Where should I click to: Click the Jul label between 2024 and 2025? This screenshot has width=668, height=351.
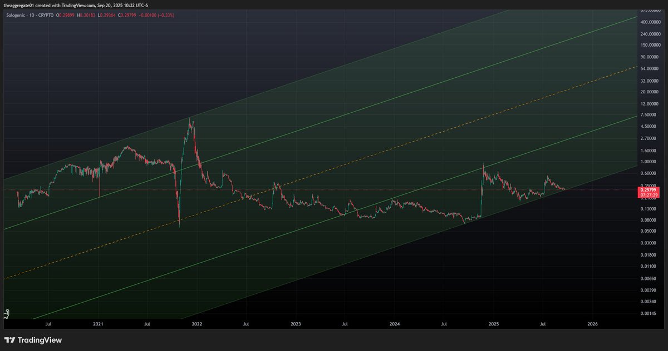(x=444, y=323)
